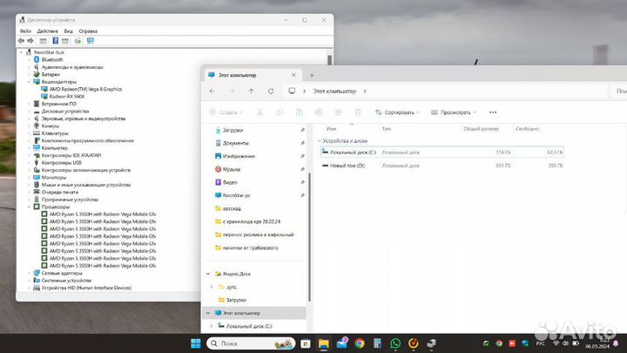627x353 pixels.
Task: Open the three-dots more options menu
Action: tap(493, 112)
